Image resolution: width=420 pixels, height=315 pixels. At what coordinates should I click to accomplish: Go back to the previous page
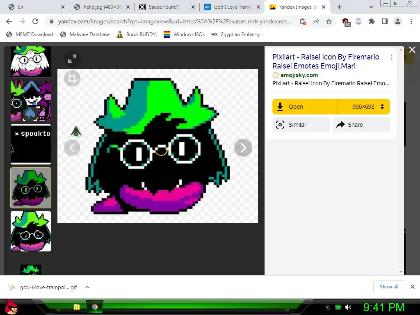pos(9,21)
